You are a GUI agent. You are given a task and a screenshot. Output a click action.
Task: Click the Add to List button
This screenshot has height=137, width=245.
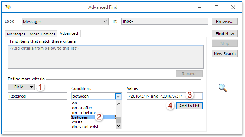click(x=189, y=106)
